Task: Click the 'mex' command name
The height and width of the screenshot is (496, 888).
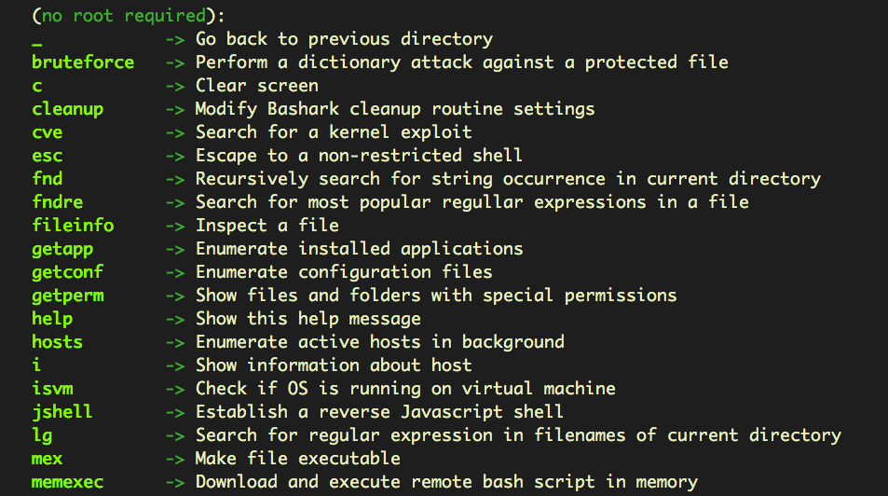Action: click(x=48, y=459)
